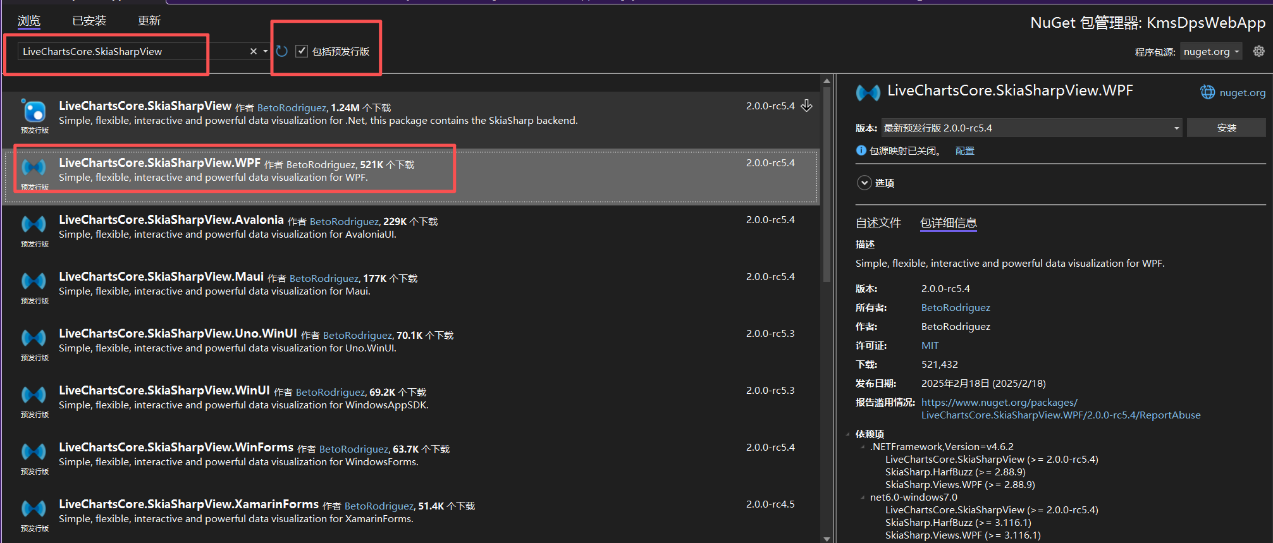Switch to the 已安装 installed tab
The height and width of the screenshot is (543, 1273).
pyautogui.click(x=89, y=21)
